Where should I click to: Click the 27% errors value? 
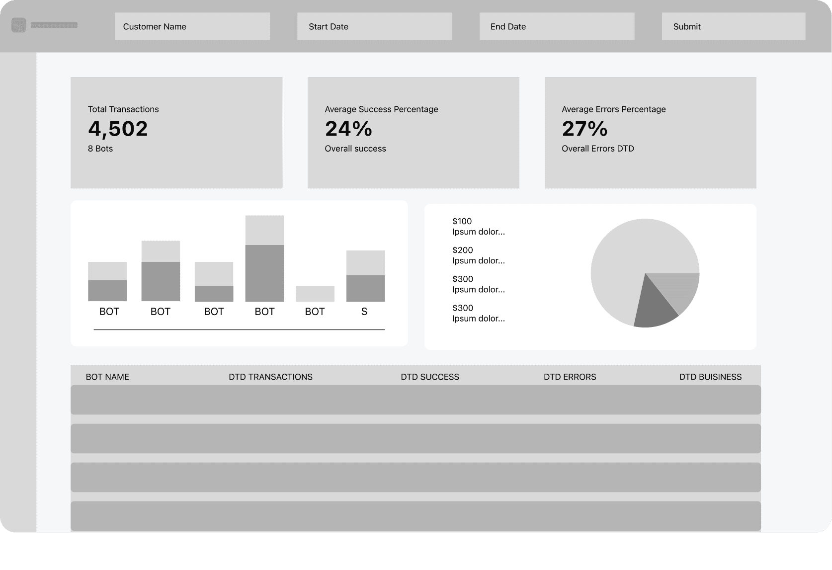pyautogui.click(x=585, y=129)
